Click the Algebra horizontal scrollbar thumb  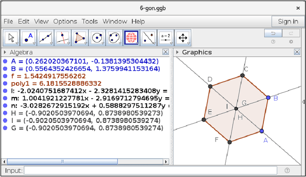pyautogui.click(x=62, y=162)
